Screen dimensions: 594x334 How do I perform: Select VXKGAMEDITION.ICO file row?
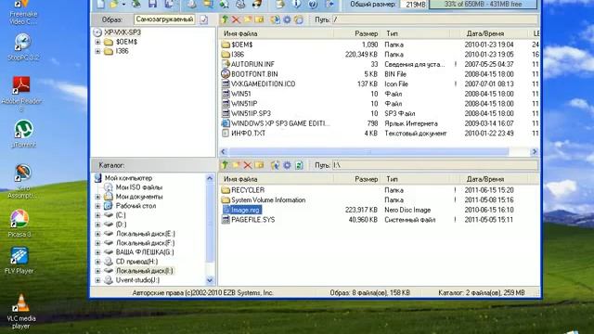click(263, 84)
